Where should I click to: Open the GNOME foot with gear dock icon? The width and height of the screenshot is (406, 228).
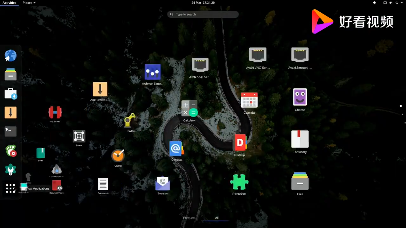(x=10, y=151)
